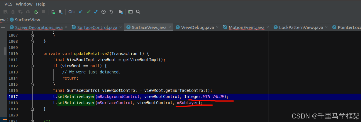Close the MotionEvent.java tab
Image resolution: width=361 pixels, height=122 pixels.
point(268,27)
